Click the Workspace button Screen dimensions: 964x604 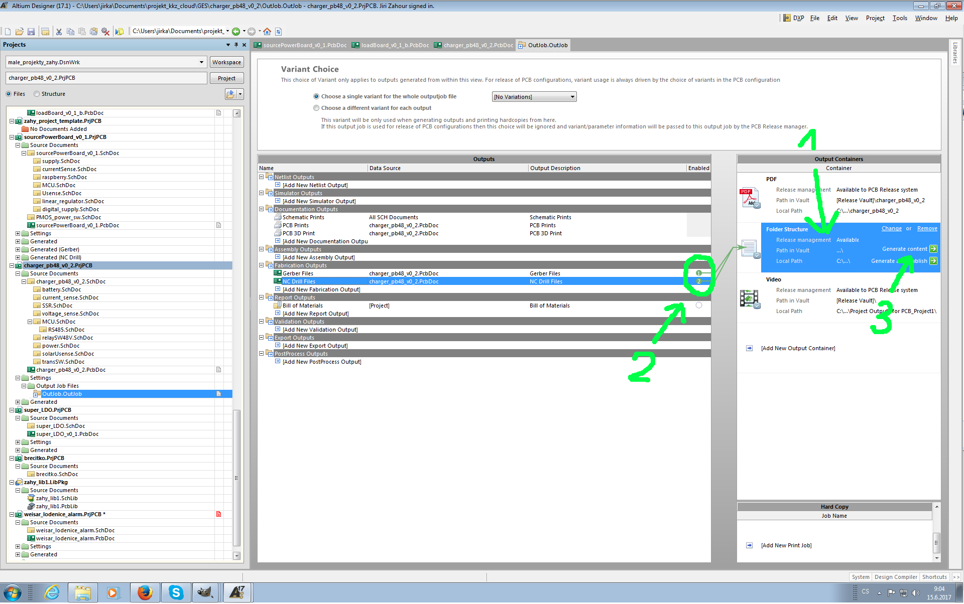pyautogui.click(x=226, y=63)
